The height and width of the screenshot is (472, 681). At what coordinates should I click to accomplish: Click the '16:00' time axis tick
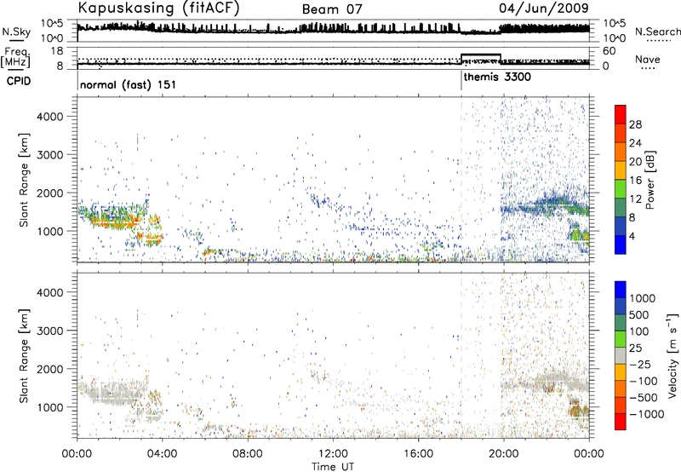coord(418,454)
